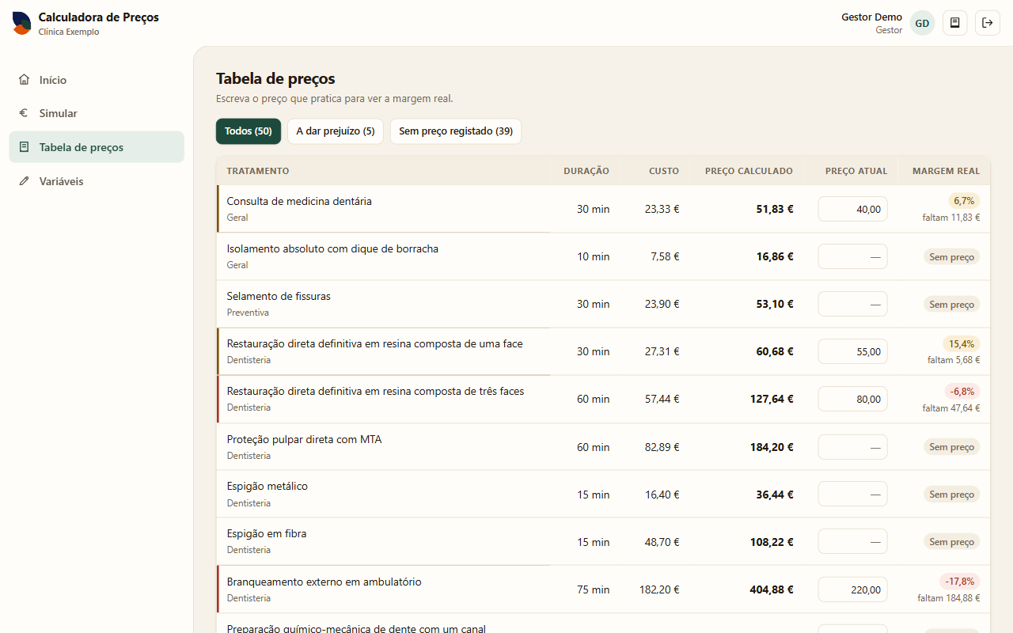Click the -17,8% margin badge
Viewport: 1013px width, 633px height.
(x=960, y=581)
